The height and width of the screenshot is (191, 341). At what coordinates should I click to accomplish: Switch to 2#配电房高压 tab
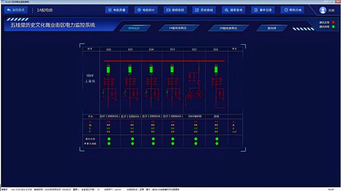[x=228, y=28]
